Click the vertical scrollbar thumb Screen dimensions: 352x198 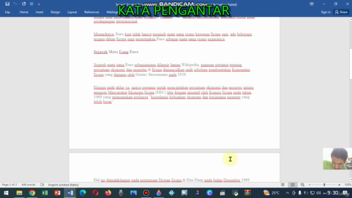[x=351, y=64]
